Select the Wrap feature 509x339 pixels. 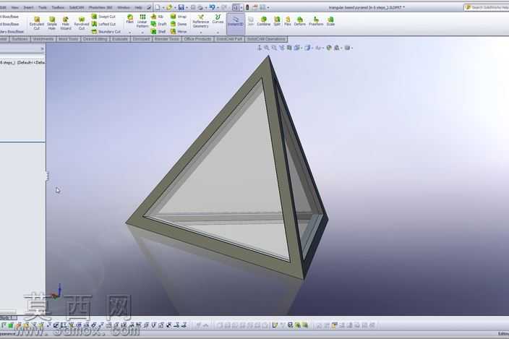coord(179,17)
